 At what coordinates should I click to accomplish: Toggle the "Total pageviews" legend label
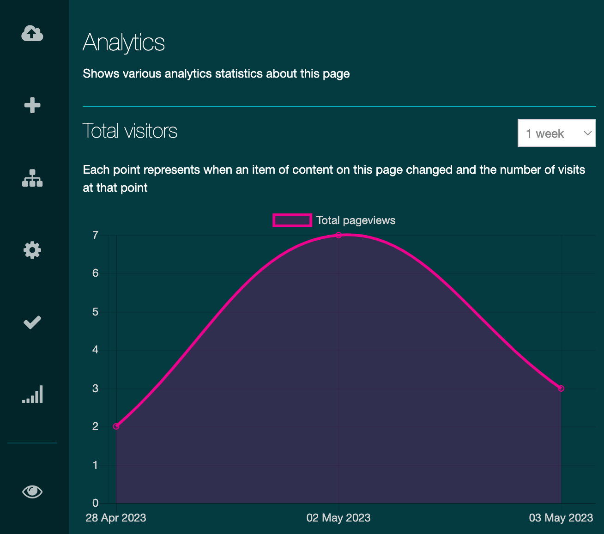pyautogui.click(x=356, y=220)
